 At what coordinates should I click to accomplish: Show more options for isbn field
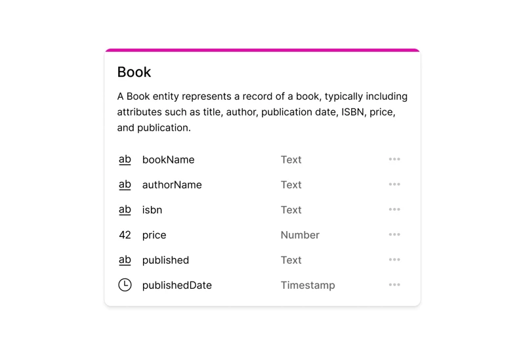394,209
